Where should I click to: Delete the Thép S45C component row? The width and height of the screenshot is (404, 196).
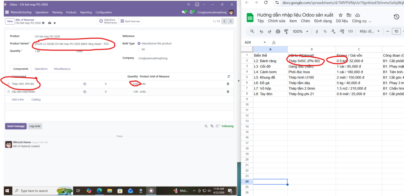tap(228, 84)
